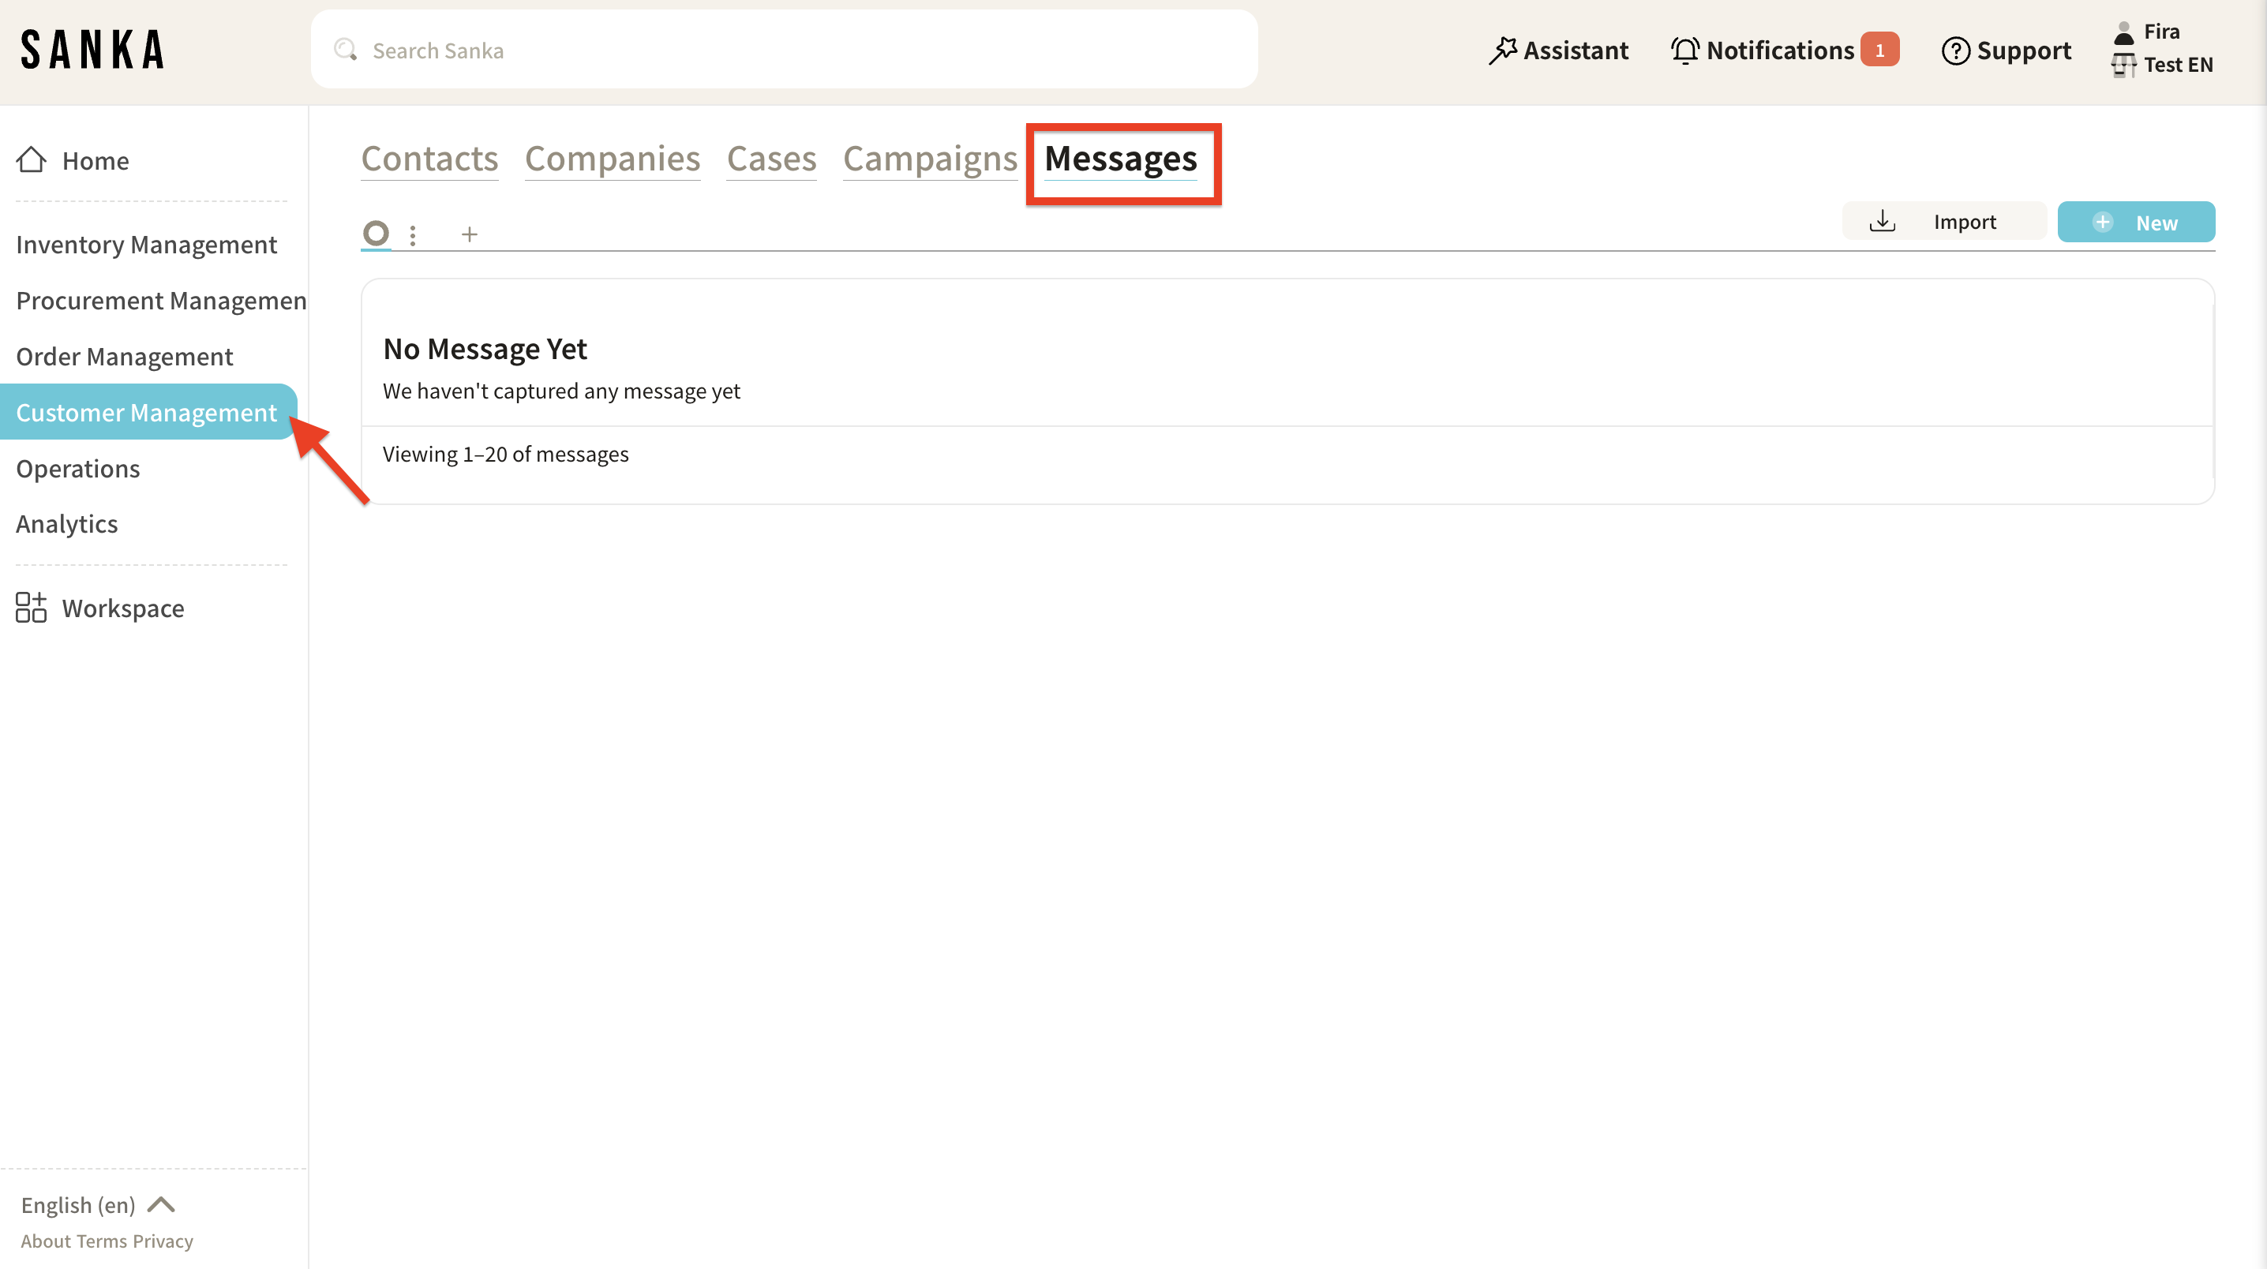Click the notification count badge

click(1879, 51)
